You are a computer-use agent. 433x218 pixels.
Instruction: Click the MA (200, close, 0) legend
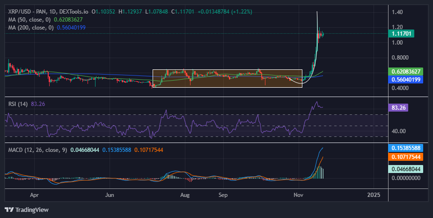[31, 27]
